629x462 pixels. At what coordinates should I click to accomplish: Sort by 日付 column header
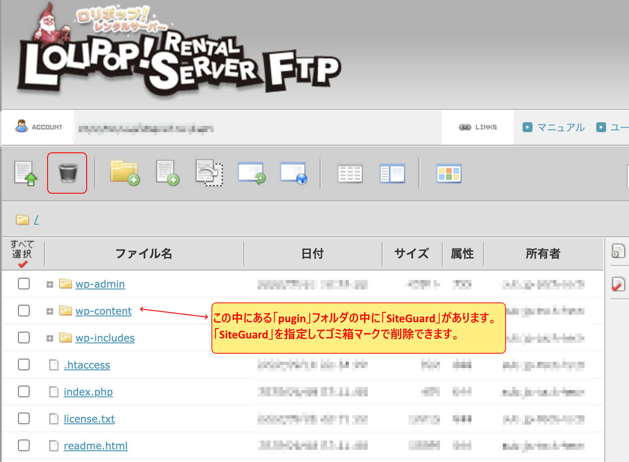(x=312, y=253)
